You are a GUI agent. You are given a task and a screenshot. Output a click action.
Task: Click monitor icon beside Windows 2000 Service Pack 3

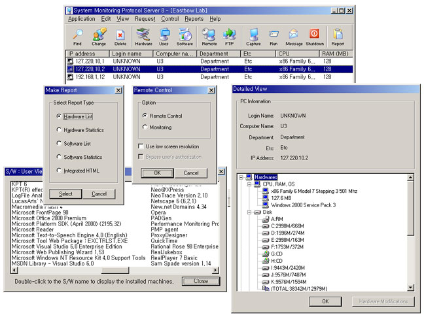click(266, 205)
